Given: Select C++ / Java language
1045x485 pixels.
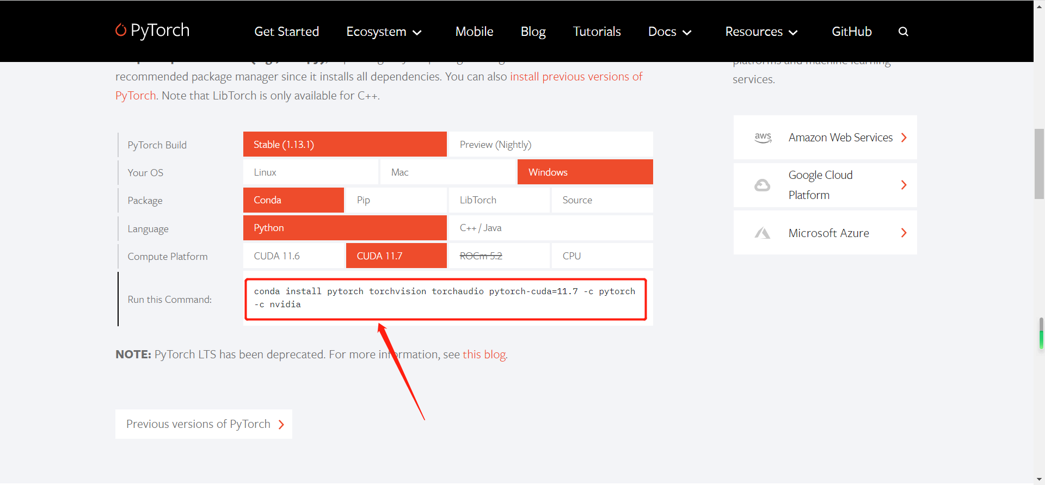Looking at the screenshot, I should (x=551, y=228).
